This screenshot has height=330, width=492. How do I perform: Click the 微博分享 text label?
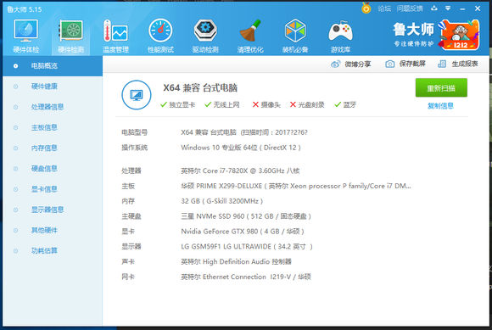tap(358, 64)
